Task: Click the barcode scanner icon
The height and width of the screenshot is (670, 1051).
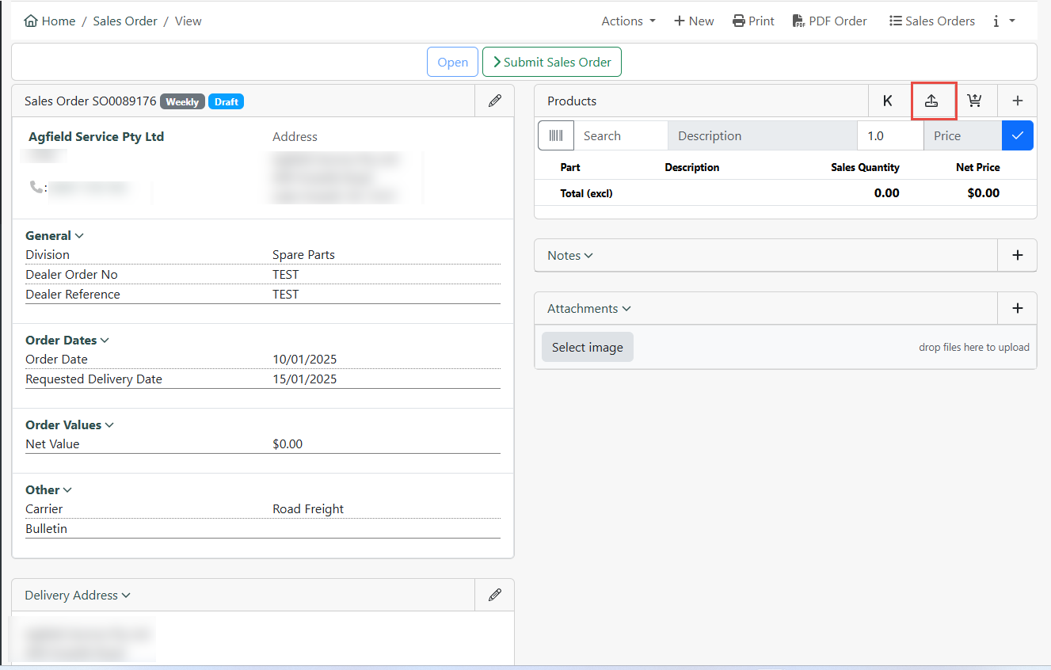Action: (556, 135)
